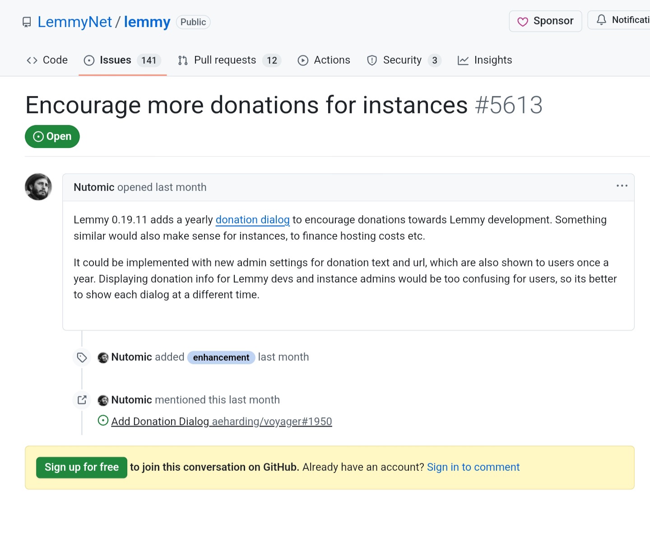
Task: Open Nutomic author link in comment header
Action: click(x=94, y=187)
